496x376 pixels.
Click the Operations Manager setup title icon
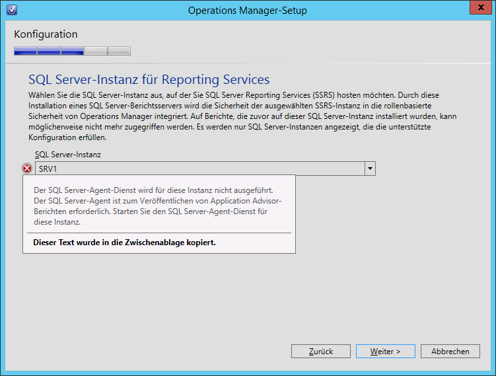pos(12,10)
